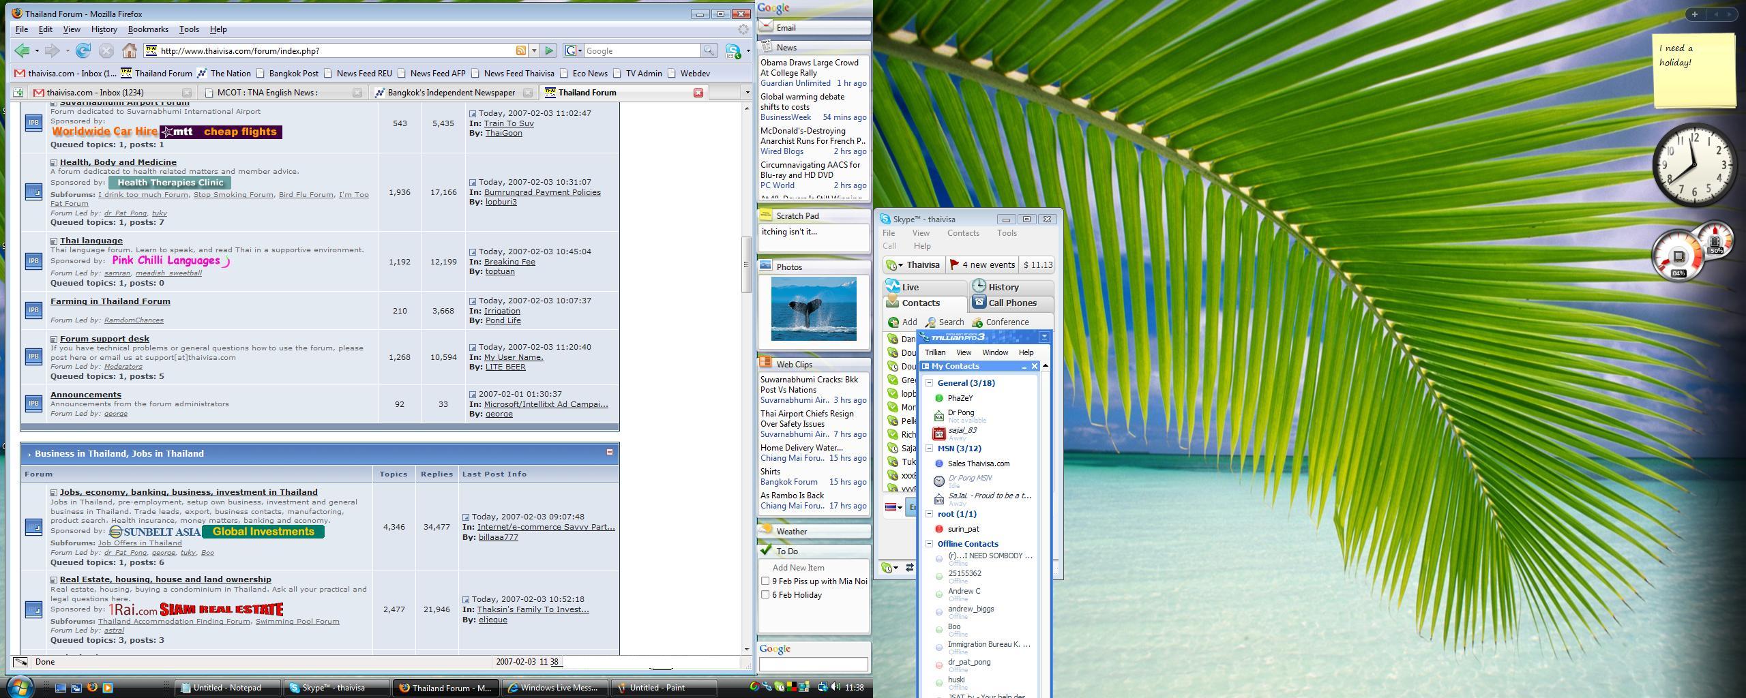Image resolution: width=1746 pixels, height=698 pixels.
Task: Click the whale tail photo thumbnail
Action: 814,309
